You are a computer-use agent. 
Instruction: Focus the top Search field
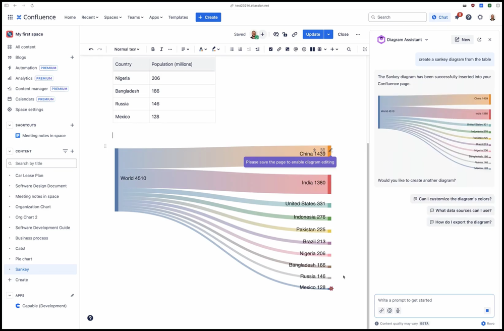(x=398, y=17)
